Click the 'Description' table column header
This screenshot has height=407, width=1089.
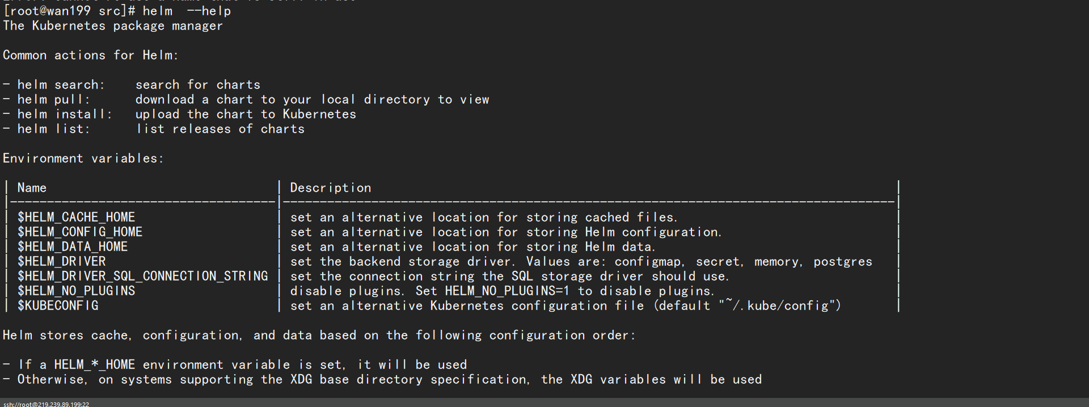[330, 188]
